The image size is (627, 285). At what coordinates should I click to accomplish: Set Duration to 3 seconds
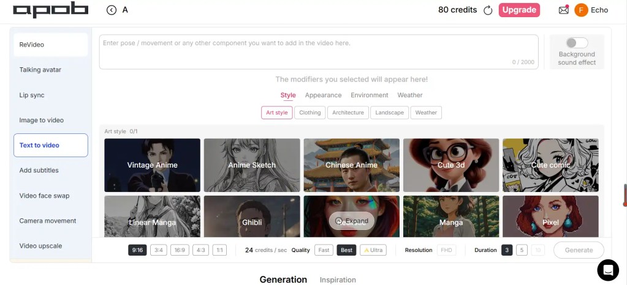(507, 250)
